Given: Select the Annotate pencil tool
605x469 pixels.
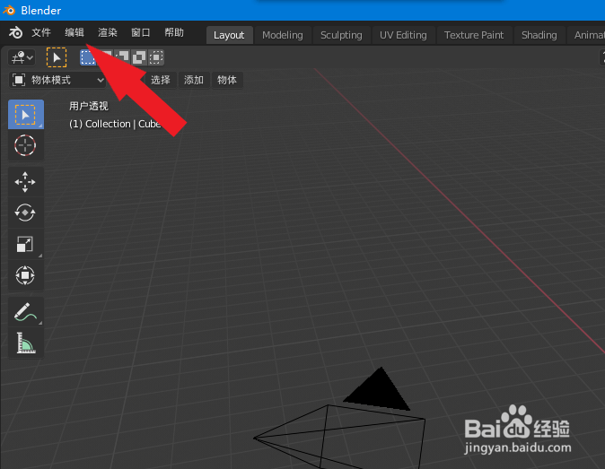Looking at the screenshot, I should point(26,311).
